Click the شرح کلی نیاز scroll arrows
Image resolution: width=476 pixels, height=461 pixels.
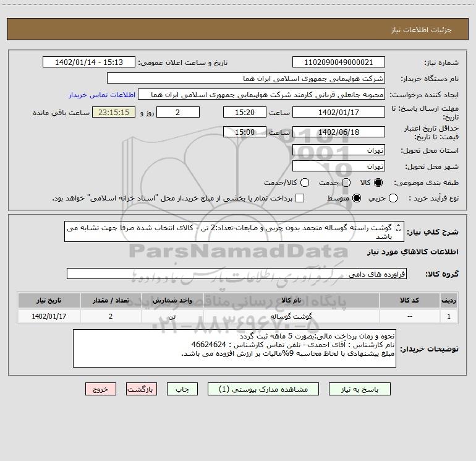pos(399,228)
